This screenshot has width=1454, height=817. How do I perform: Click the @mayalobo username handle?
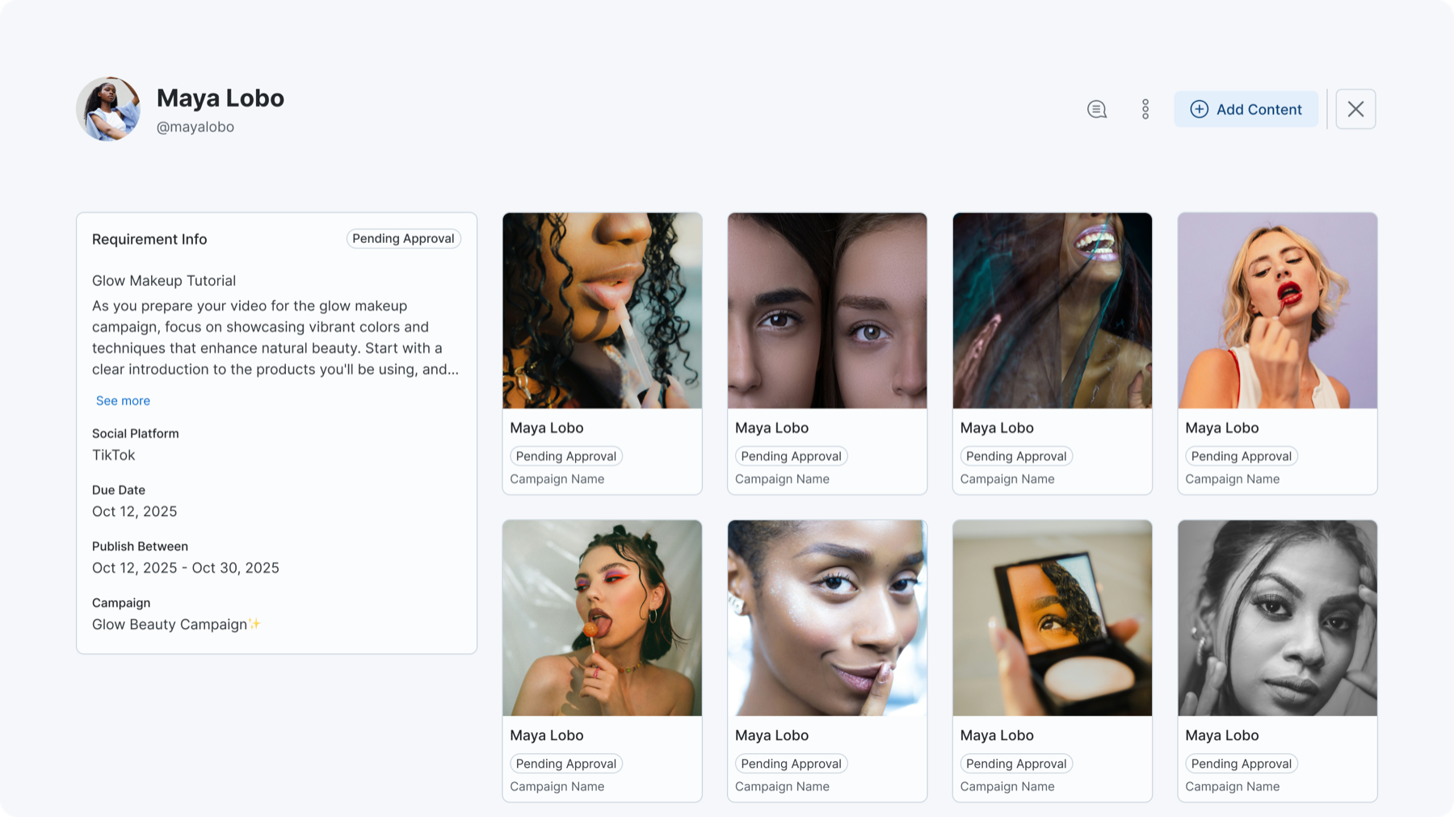click(195, 127)
